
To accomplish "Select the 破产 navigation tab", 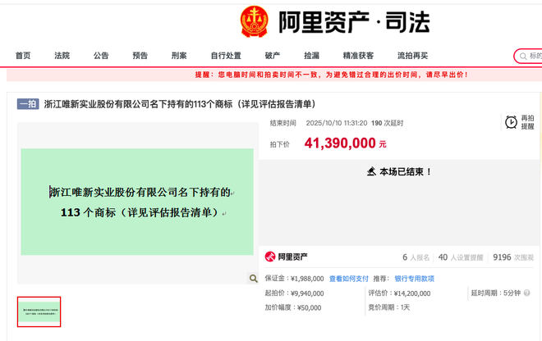I will 272,56.
